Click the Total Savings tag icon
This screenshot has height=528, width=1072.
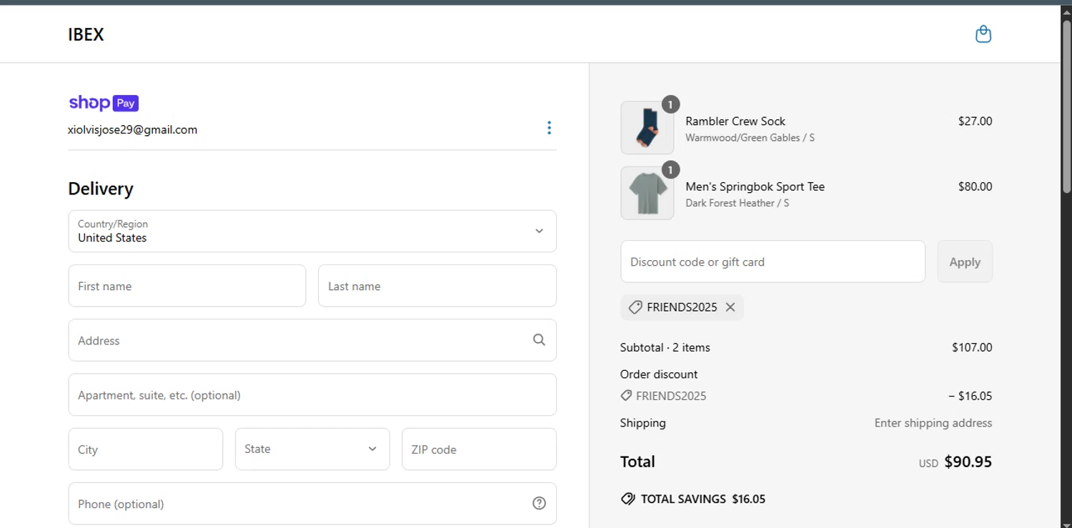click(x=627, y=499)
